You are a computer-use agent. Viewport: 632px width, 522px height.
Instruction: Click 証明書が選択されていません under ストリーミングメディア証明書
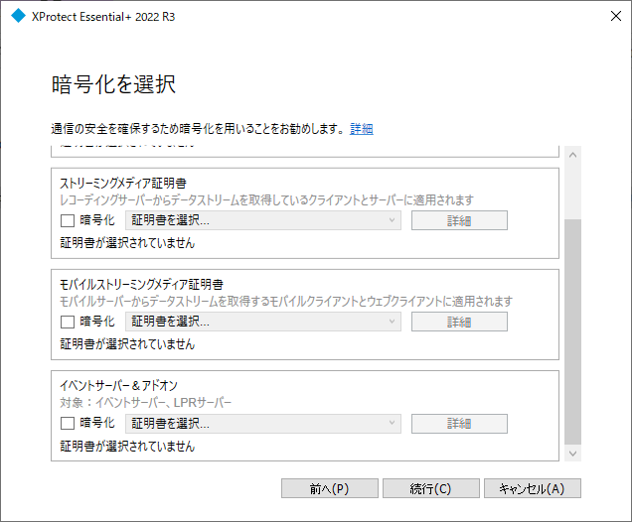point(127,243)
